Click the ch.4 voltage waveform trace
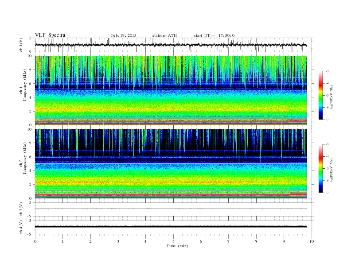The image size is (351, 271). (x=171, y=227)
